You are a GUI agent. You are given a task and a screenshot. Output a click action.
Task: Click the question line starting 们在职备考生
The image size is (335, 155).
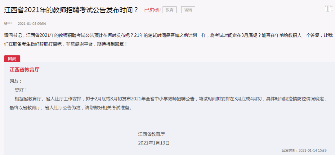[x=67, y=45]
